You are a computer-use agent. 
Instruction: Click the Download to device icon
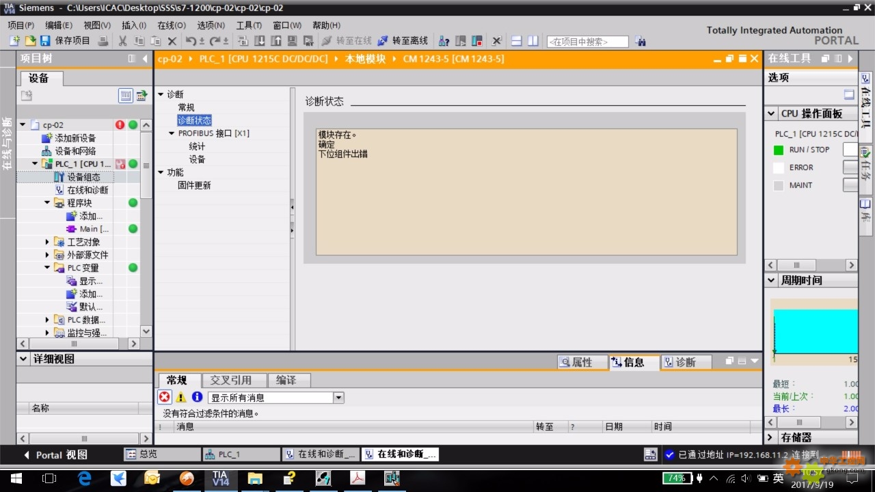(259, 41)
